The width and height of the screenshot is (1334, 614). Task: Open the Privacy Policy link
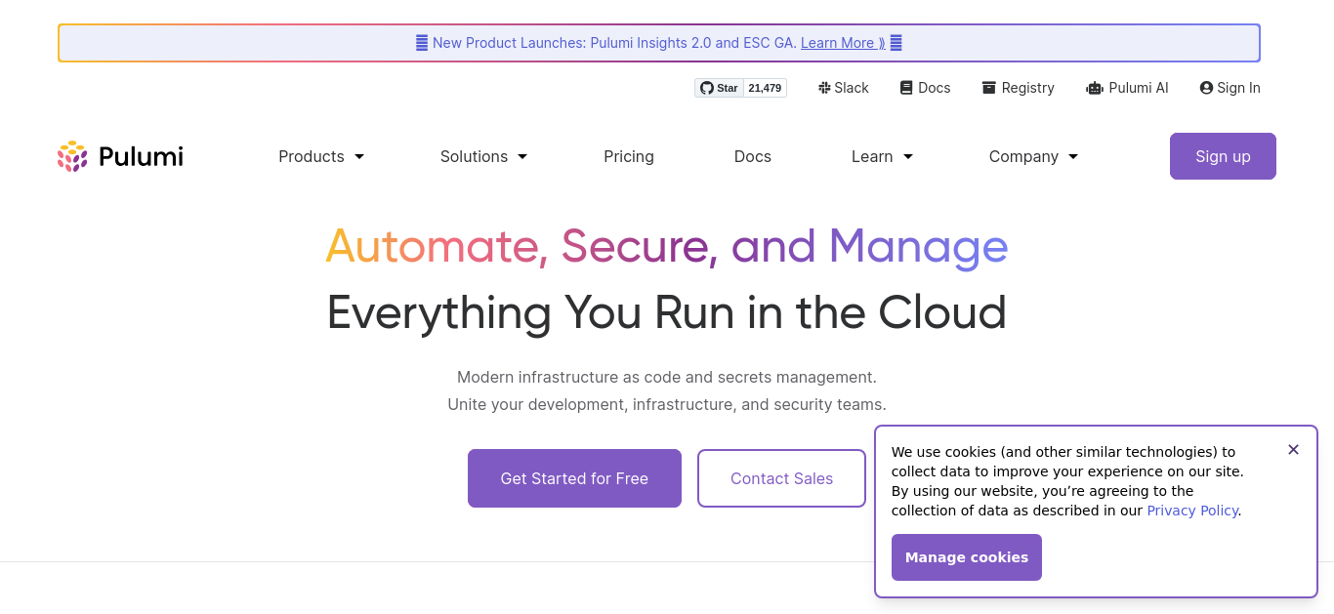1192,511
